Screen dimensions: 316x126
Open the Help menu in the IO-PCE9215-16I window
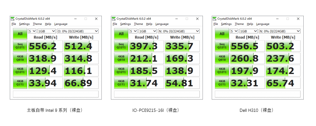pos(149,24)
